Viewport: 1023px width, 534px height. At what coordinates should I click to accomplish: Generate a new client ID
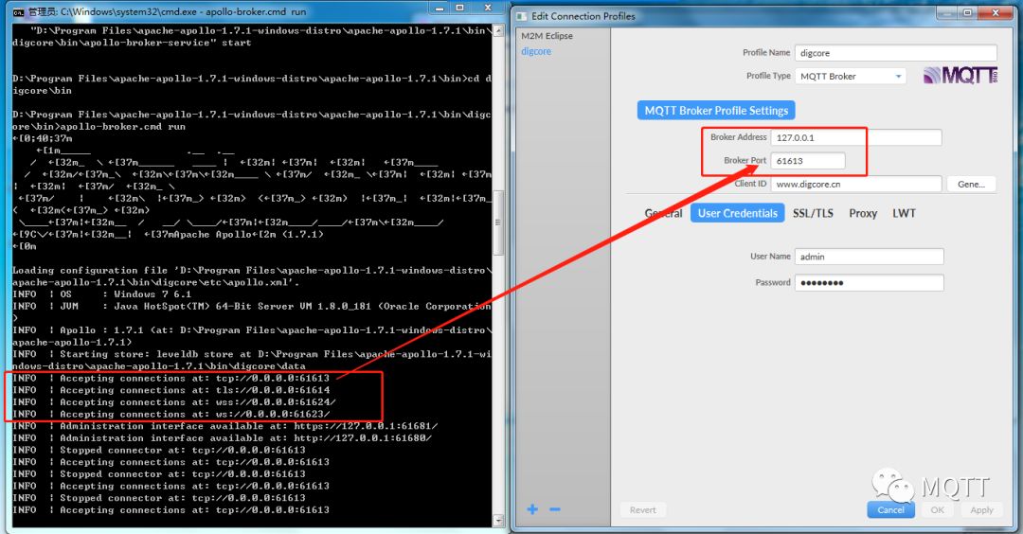click(x=971, y=184)
